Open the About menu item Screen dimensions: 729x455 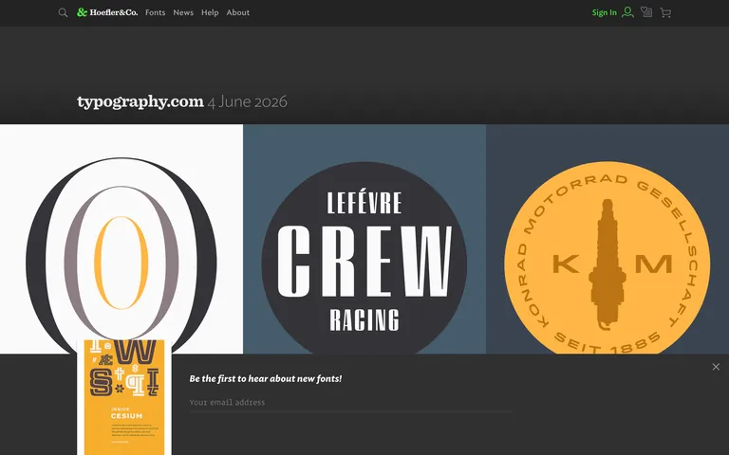click(x=238, y=12)
